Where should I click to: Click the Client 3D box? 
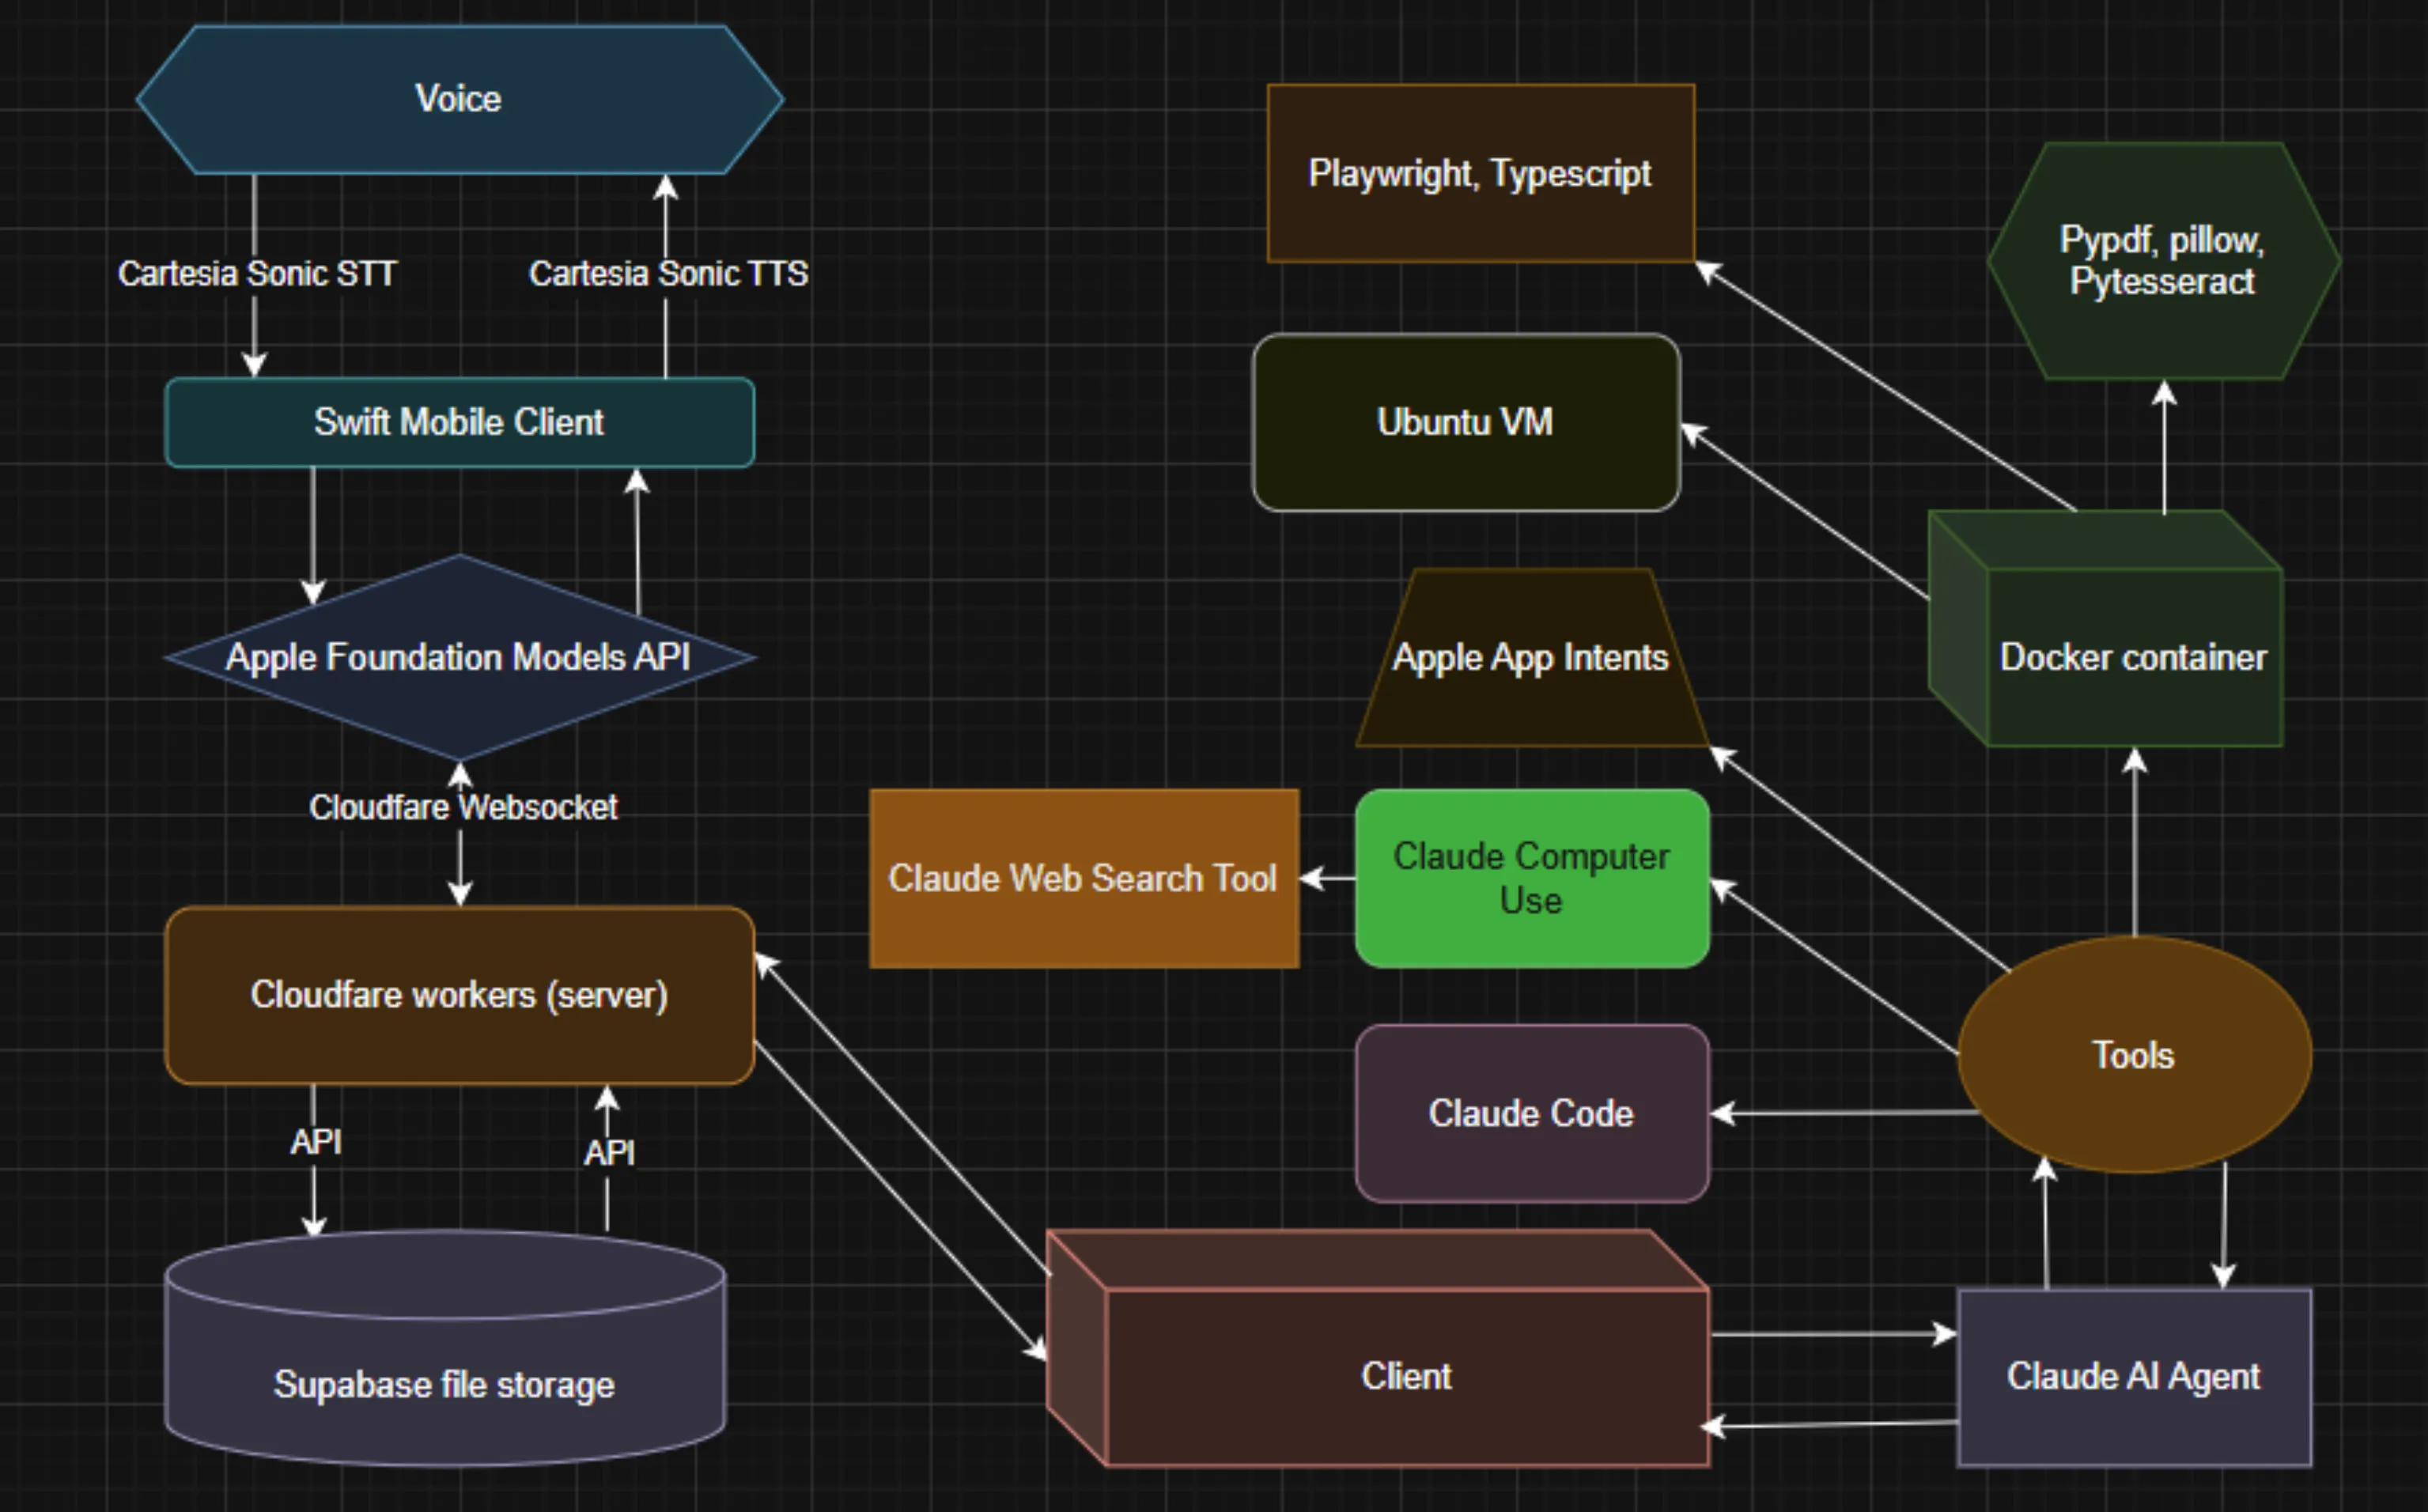tap(1406, 1376)
